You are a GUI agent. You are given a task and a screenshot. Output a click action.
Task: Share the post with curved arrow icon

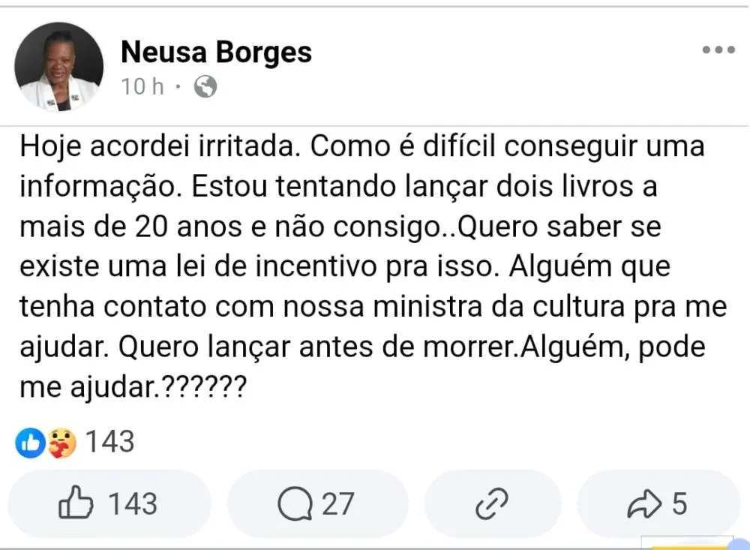pos(644,504)
